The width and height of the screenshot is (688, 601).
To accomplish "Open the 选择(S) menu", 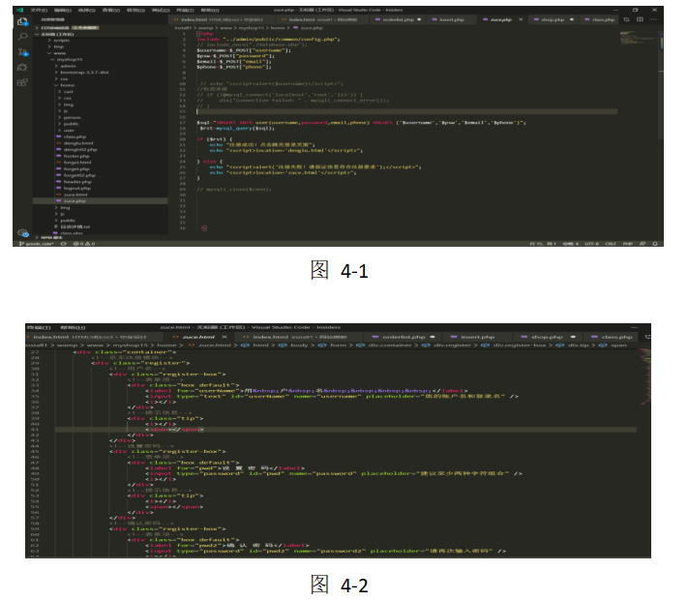I will tap(87, 10).
